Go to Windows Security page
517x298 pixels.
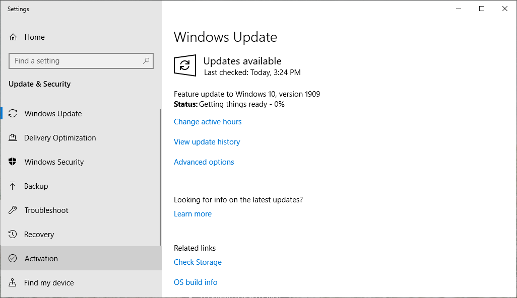click(x=81, y=162)
